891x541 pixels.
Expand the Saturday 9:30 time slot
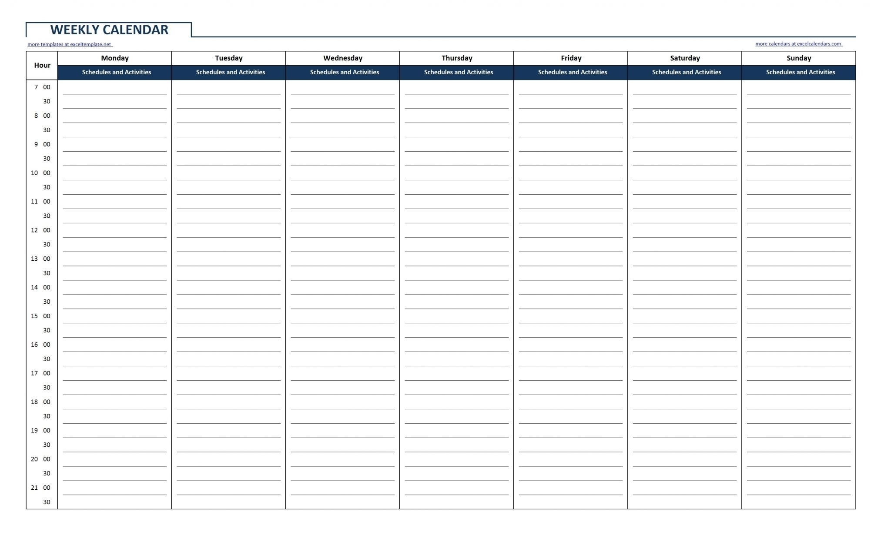687,157
